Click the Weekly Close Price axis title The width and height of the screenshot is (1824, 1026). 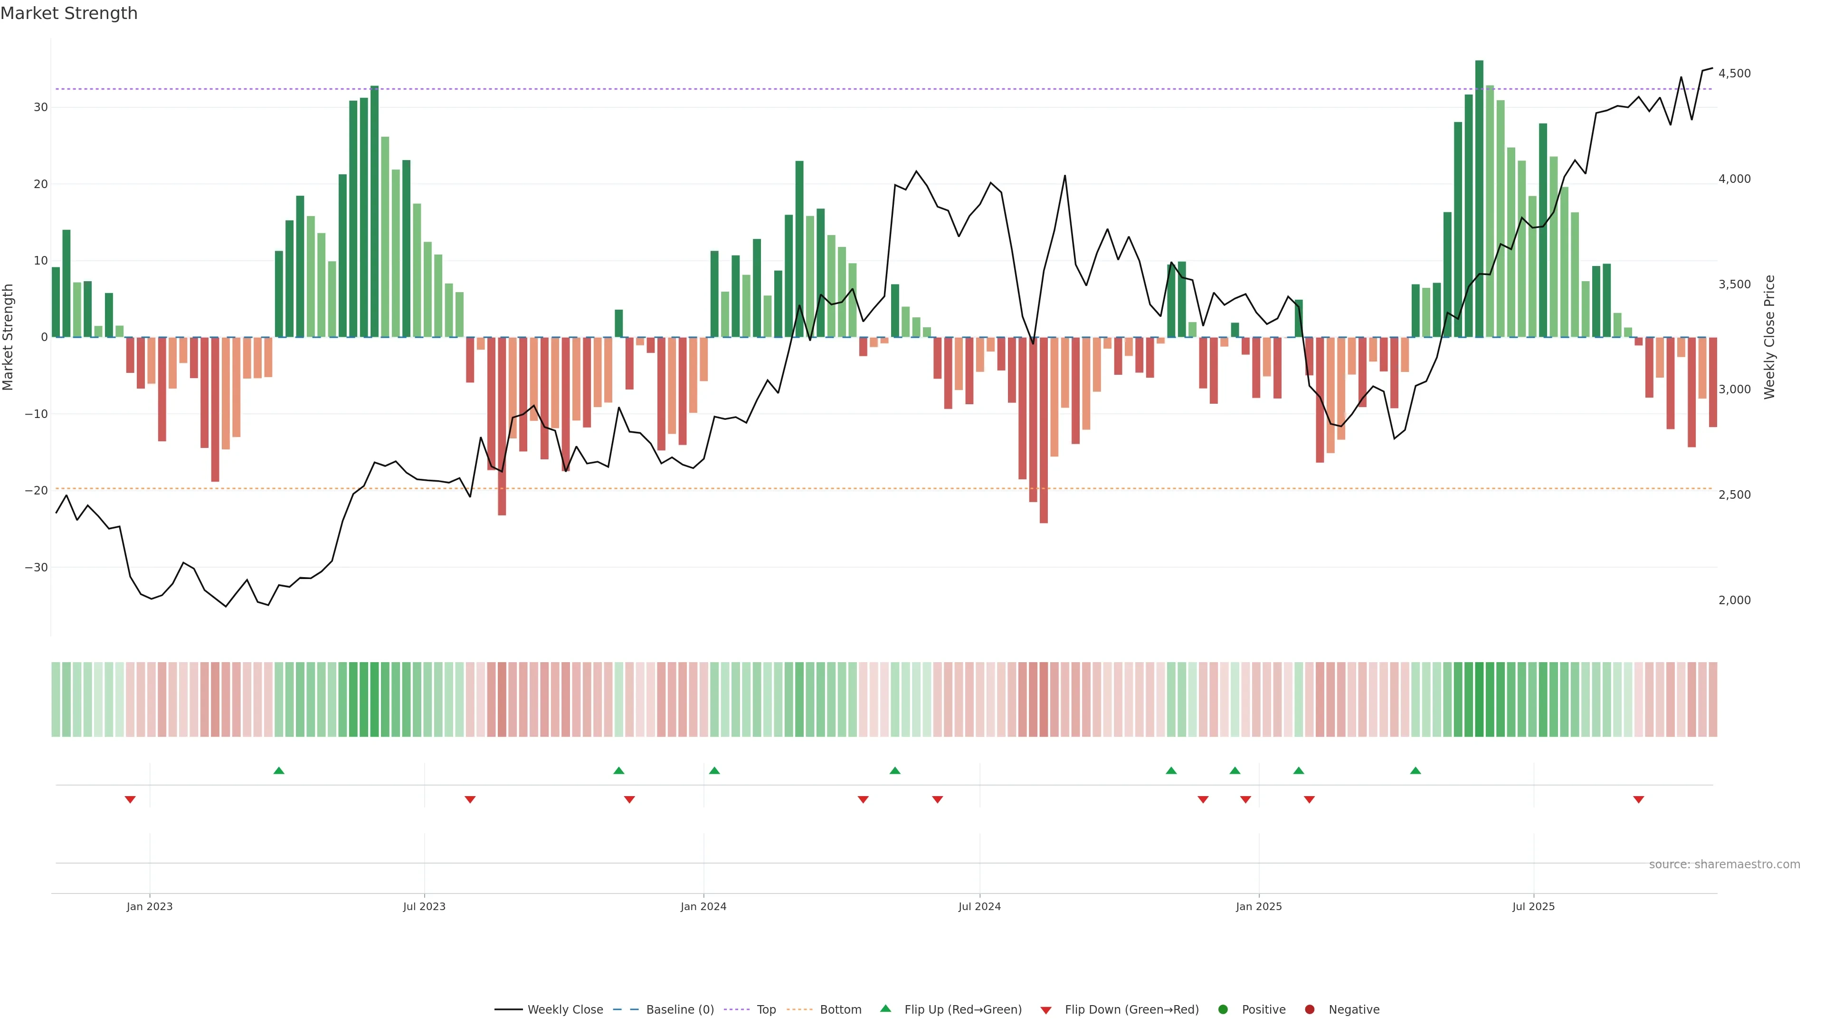coord(1769,337)
